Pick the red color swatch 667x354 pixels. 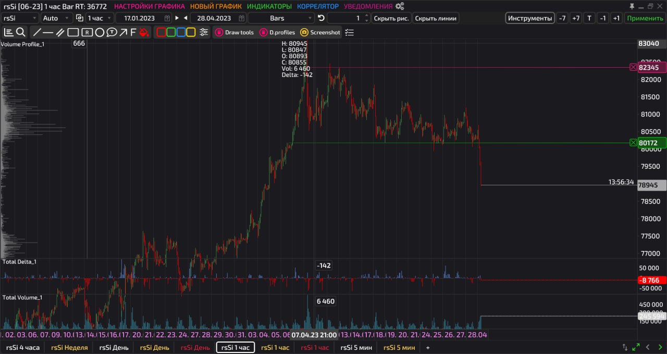point(161,32)
